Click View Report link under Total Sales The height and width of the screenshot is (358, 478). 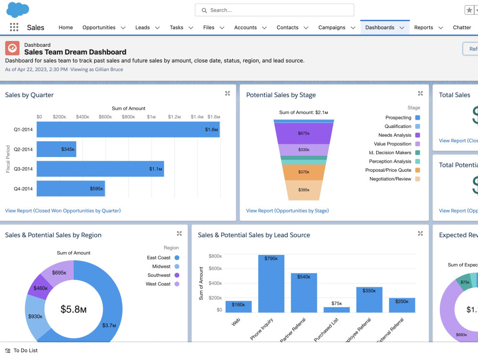point(458,141)
